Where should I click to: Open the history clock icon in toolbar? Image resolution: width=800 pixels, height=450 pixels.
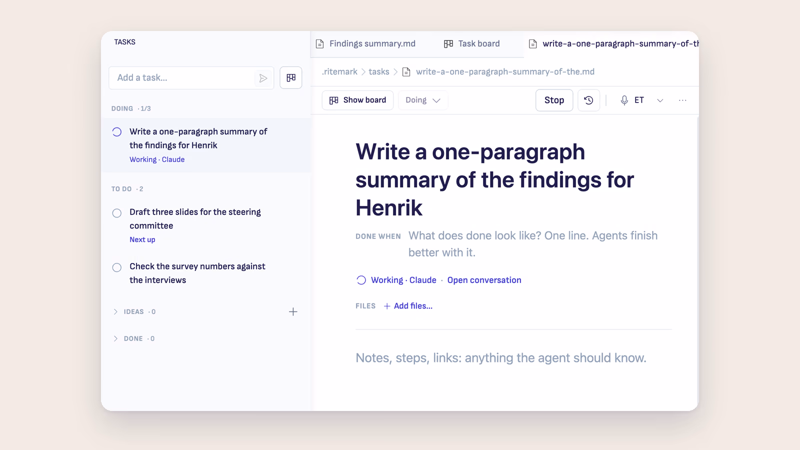[x=589, y=100]
